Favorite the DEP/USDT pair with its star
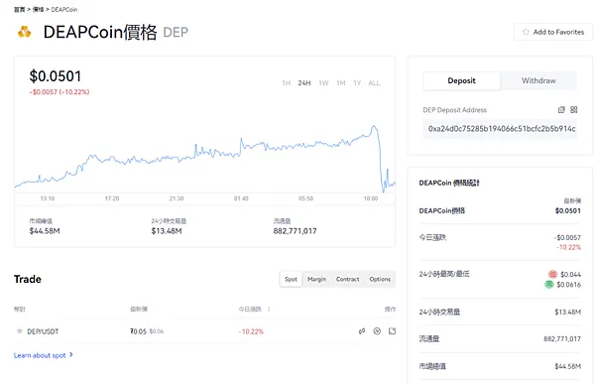 tap(20, 331)
